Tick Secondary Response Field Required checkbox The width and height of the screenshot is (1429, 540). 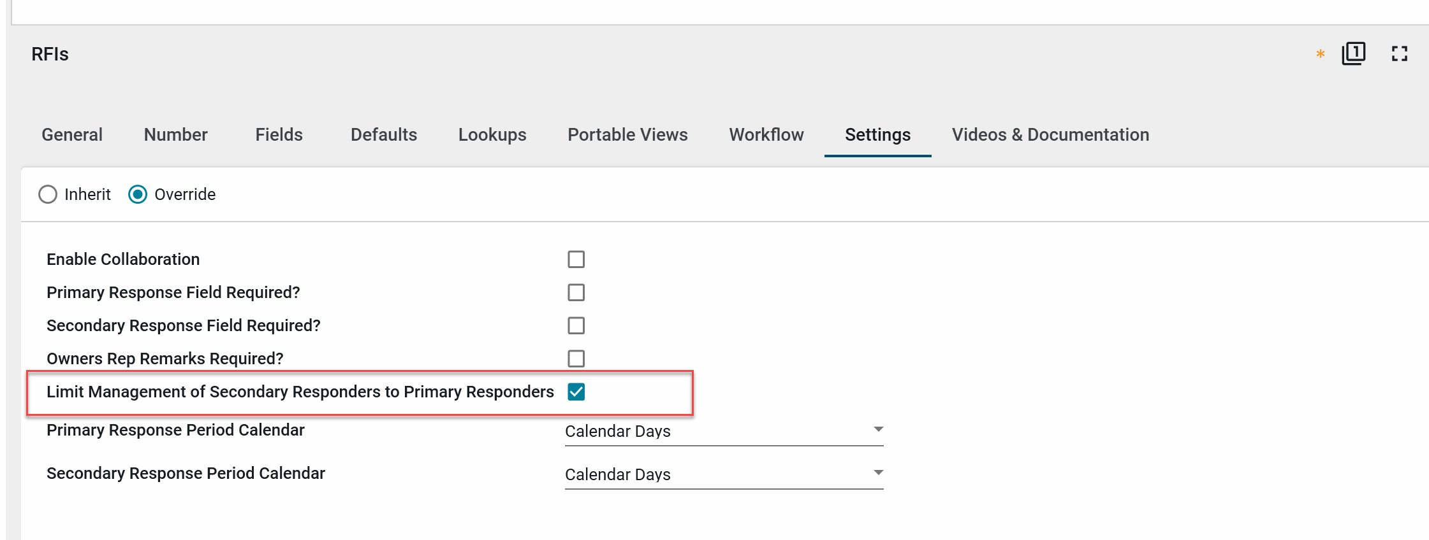[576, 325]
